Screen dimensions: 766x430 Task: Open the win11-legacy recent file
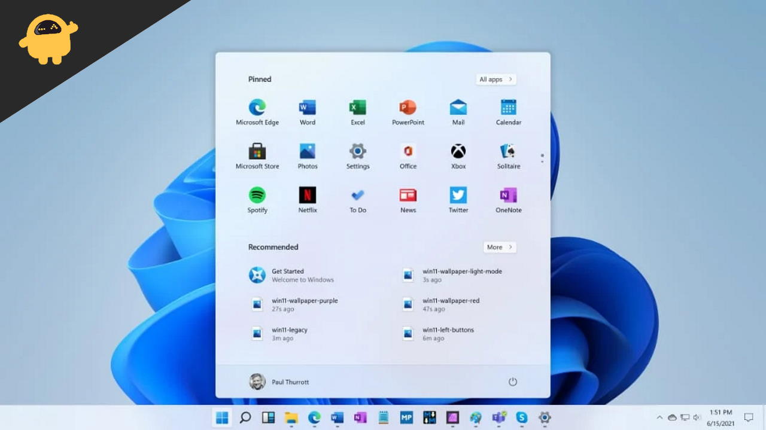point(279,334)
